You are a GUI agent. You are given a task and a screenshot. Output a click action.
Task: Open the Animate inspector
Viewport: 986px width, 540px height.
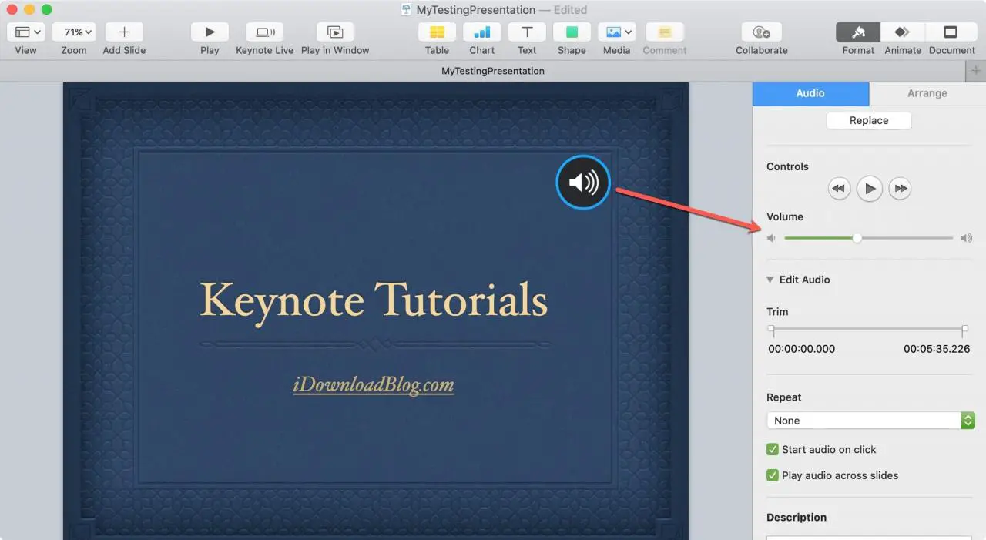coord(902,32)
